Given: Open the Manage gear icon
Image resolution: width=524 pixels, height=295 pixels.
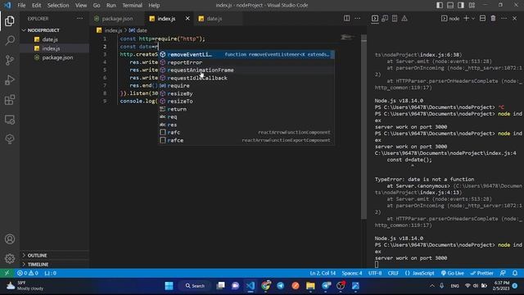Looking at the screenshot, I should click(10, 258).
